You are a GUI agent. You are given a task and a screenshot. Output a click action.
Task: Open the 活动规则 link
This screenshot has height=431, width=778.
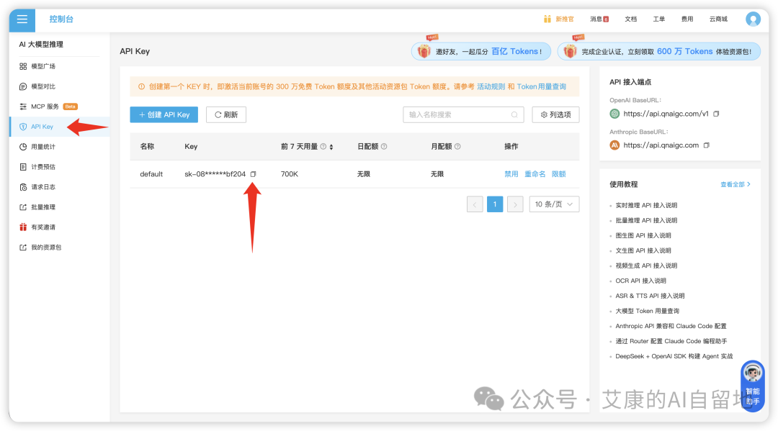click(x=491, y=86)
